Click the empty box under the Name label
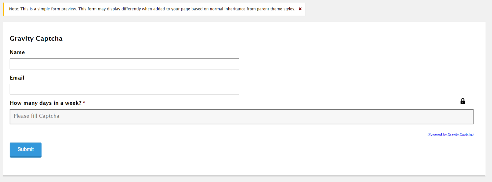The height and width of the screenshot is (182, 492). pyautogui.click(x=124, y=64)
